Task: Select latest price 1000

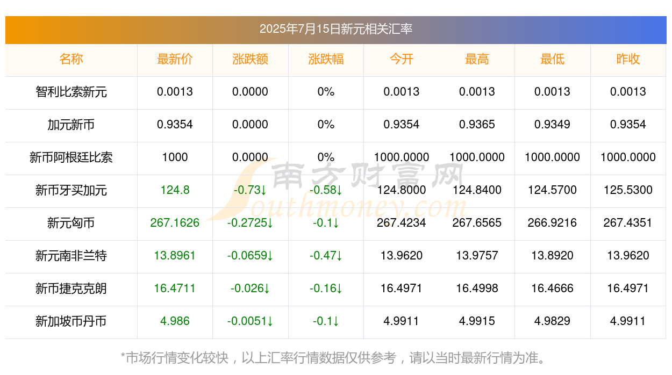Action: [175, 157]
